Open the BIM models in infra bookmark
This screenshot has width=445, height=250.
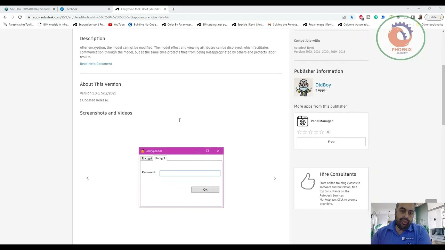click(x=54, y=25)
